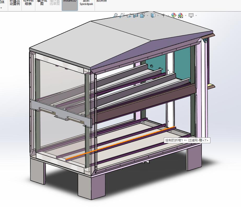Open Edit Appearance color ball

pyautogui.click(x=174, y=15)
